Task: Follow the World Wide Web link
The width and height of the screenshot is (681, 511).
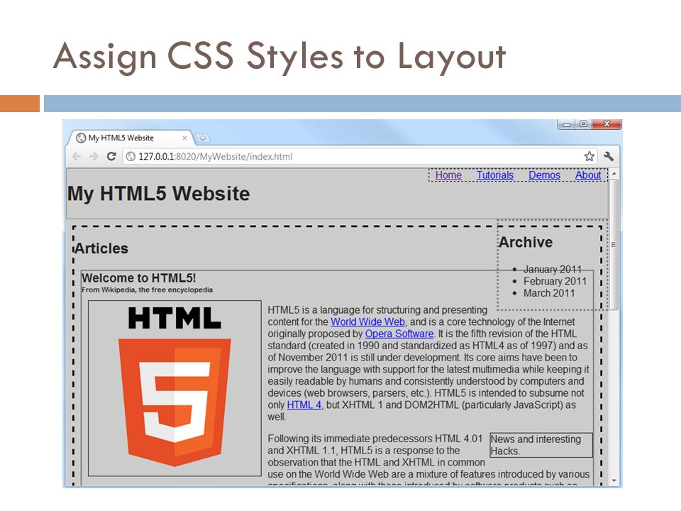Action: tap(367, 322)
